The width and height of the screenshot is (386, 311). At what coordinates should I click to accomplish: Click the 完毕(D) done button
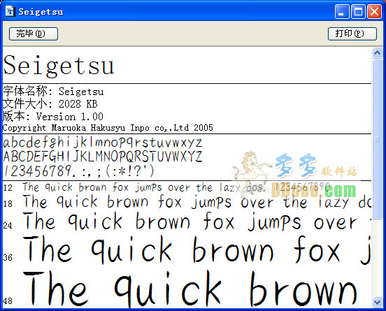coord(34,34)
